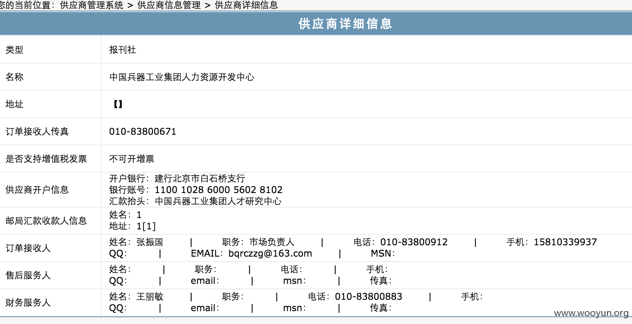Open the 供应商信息管理 breadcrumb
The width and height of the screenshot is (632, 324).
tap(169, 5)
